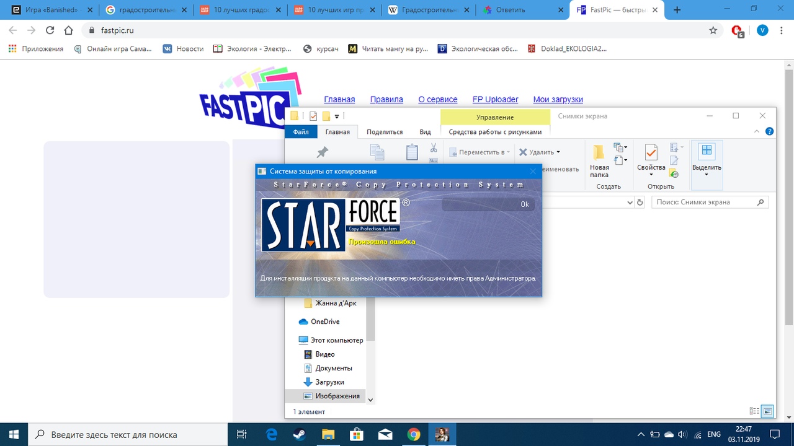Bookmark this page with the star icon
The height and width of the screenshot is (446, 794).
point(713,30)
